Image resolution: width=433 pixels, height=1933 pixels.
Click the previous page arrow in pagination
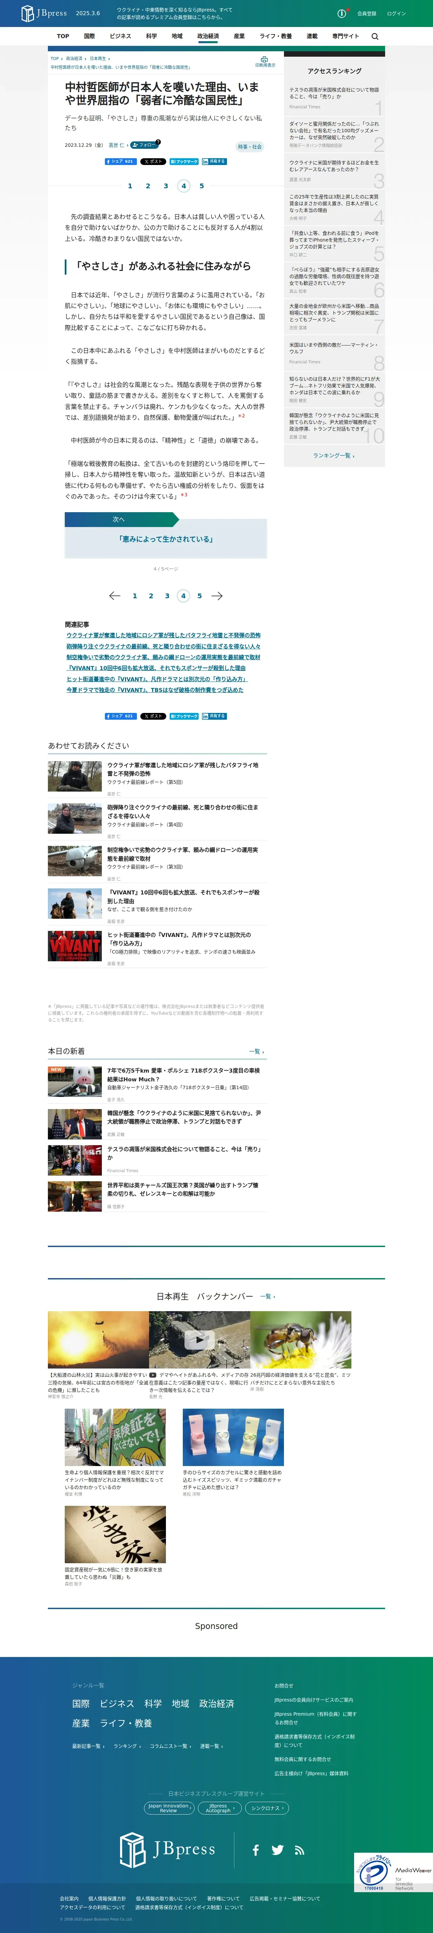[x=114, y=596]
